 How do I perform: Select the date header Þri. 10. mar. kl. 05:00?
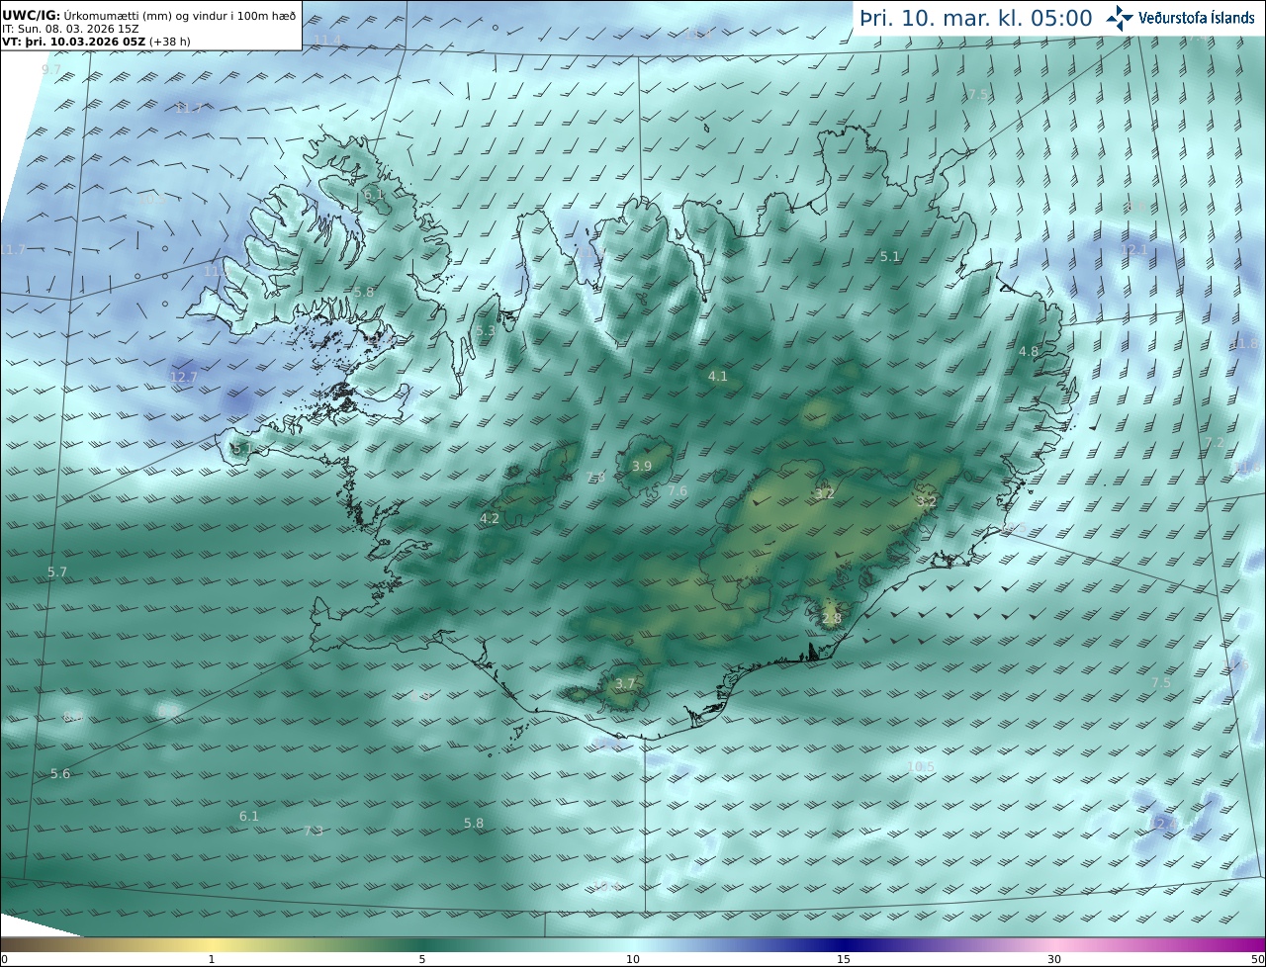[976, 18]
